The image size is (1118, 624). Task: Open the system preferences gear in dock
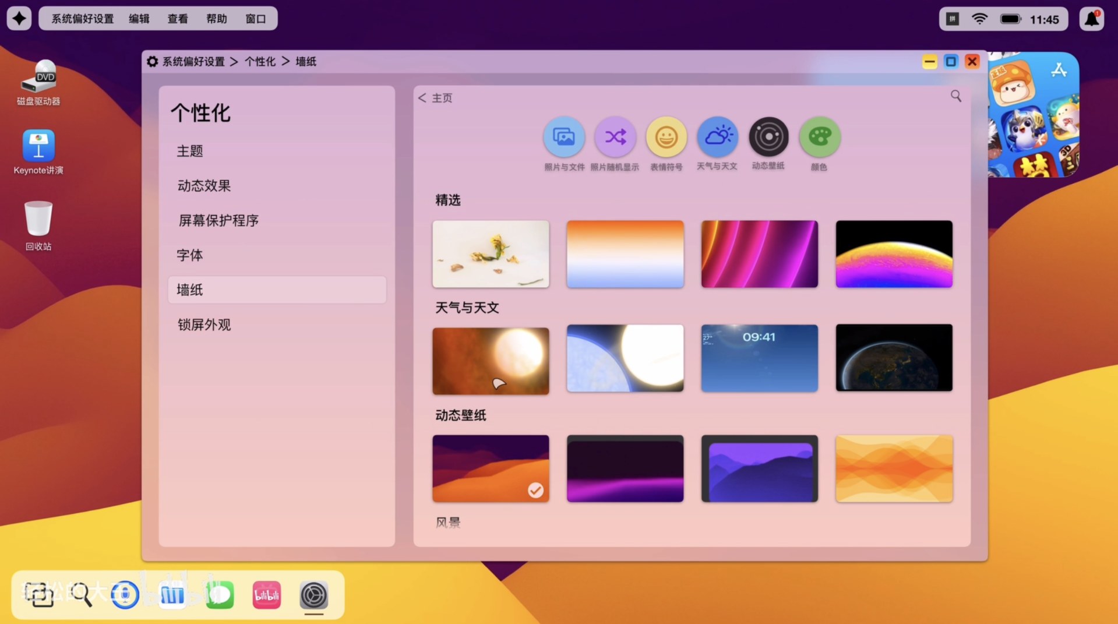point(314,595)
